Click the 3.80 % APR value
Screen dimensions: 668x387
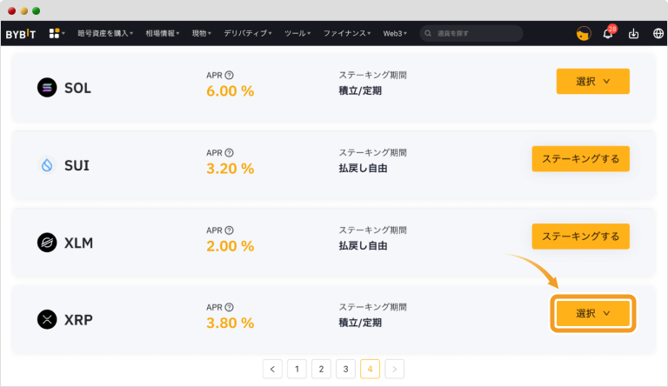(x=230, y=324)
